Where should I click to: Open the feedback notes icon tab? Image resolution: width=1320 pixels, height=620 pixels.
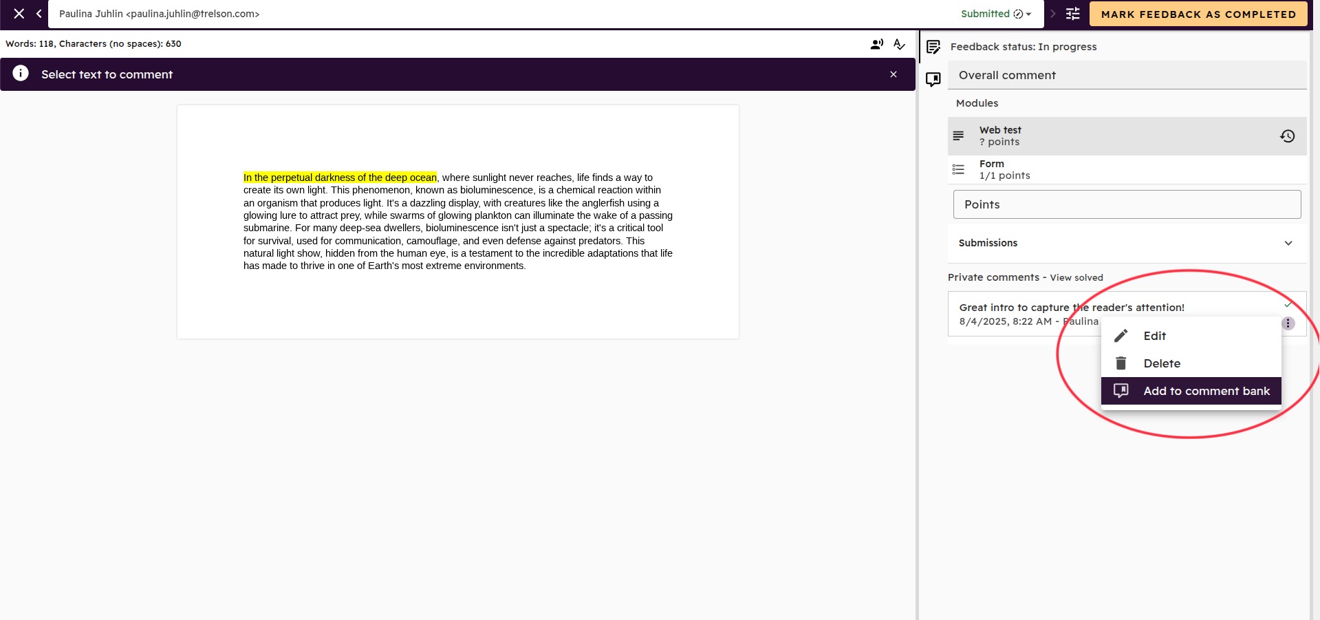click(x=933, y=47)
